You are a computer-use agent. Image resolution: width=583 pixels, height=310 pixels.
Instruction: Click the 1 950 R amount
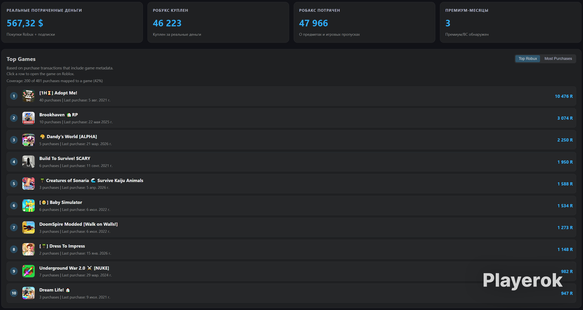pyautogui.click(x=565, y=162)
